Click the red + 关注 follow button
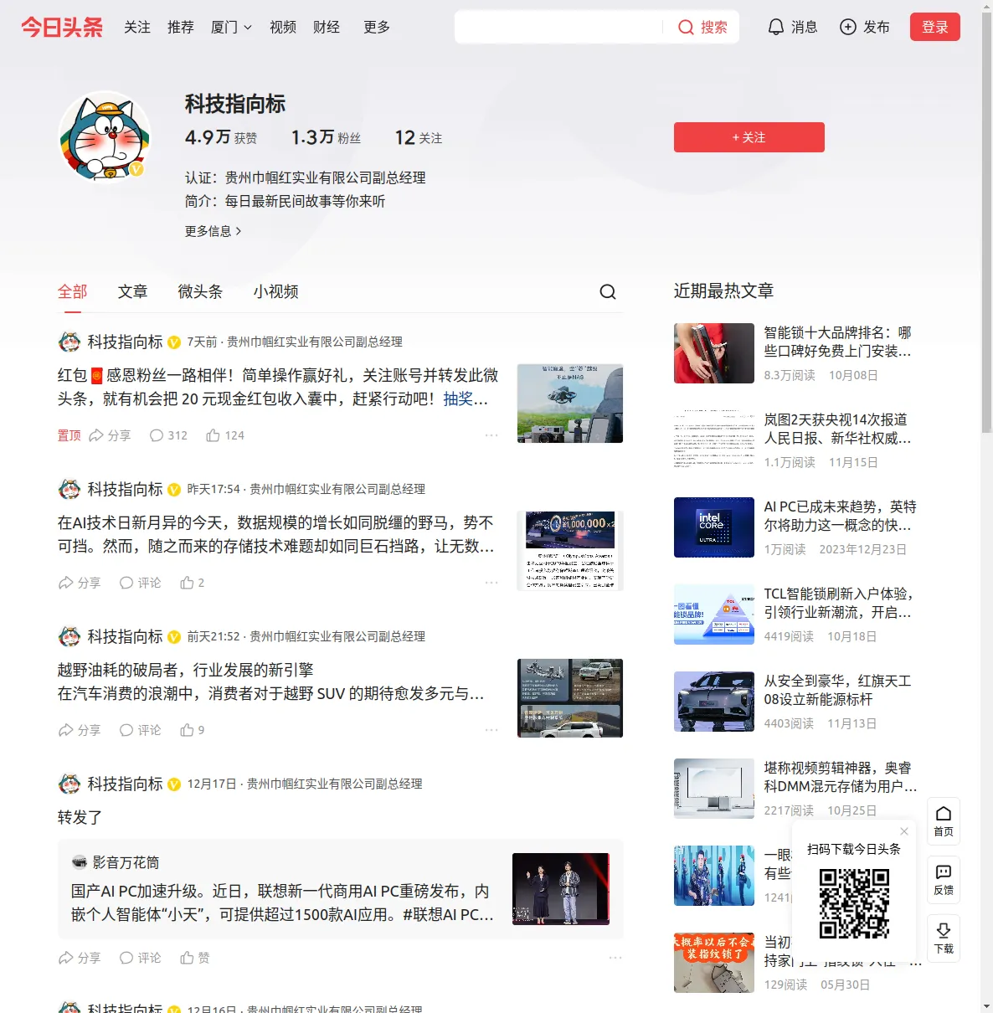Viewport: 993px width, 1013px height. [x=749, y=137]
